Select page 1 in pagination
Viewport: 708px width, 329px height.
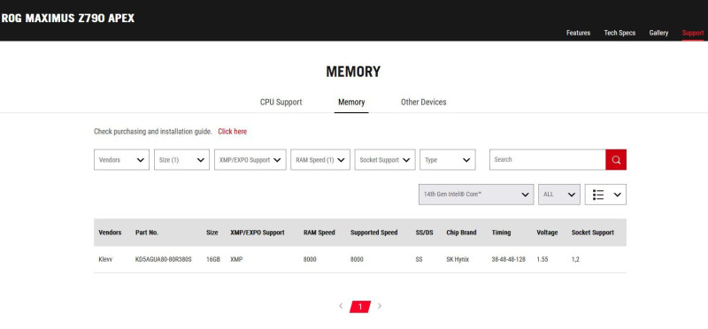(360, 307)
